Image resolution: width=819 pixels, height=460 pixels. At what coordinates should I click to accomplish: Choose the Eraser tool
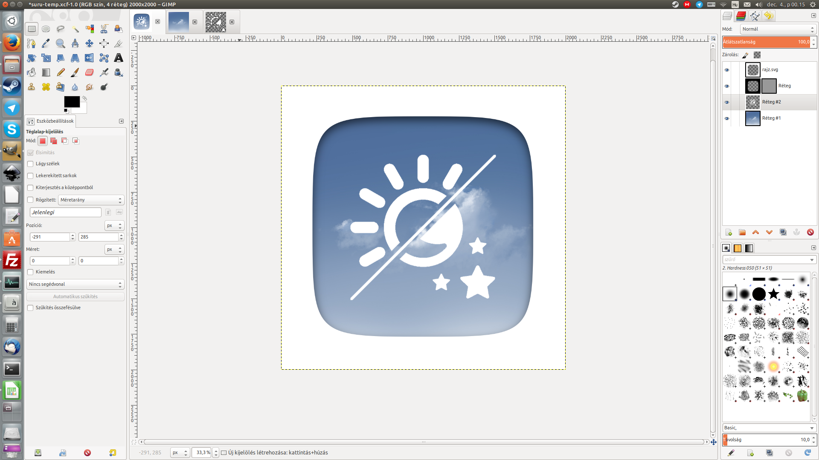(90, 72)
